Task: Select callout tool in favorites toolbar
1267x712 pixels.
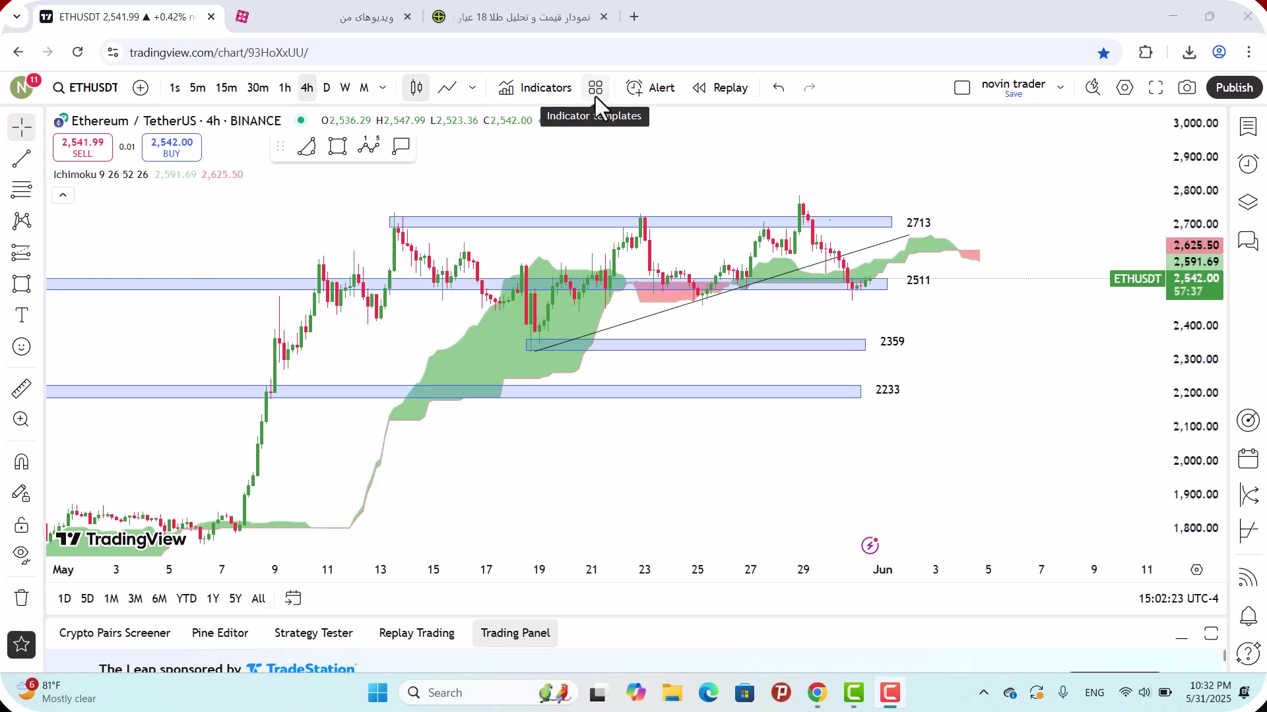Action: coord(401,146)
